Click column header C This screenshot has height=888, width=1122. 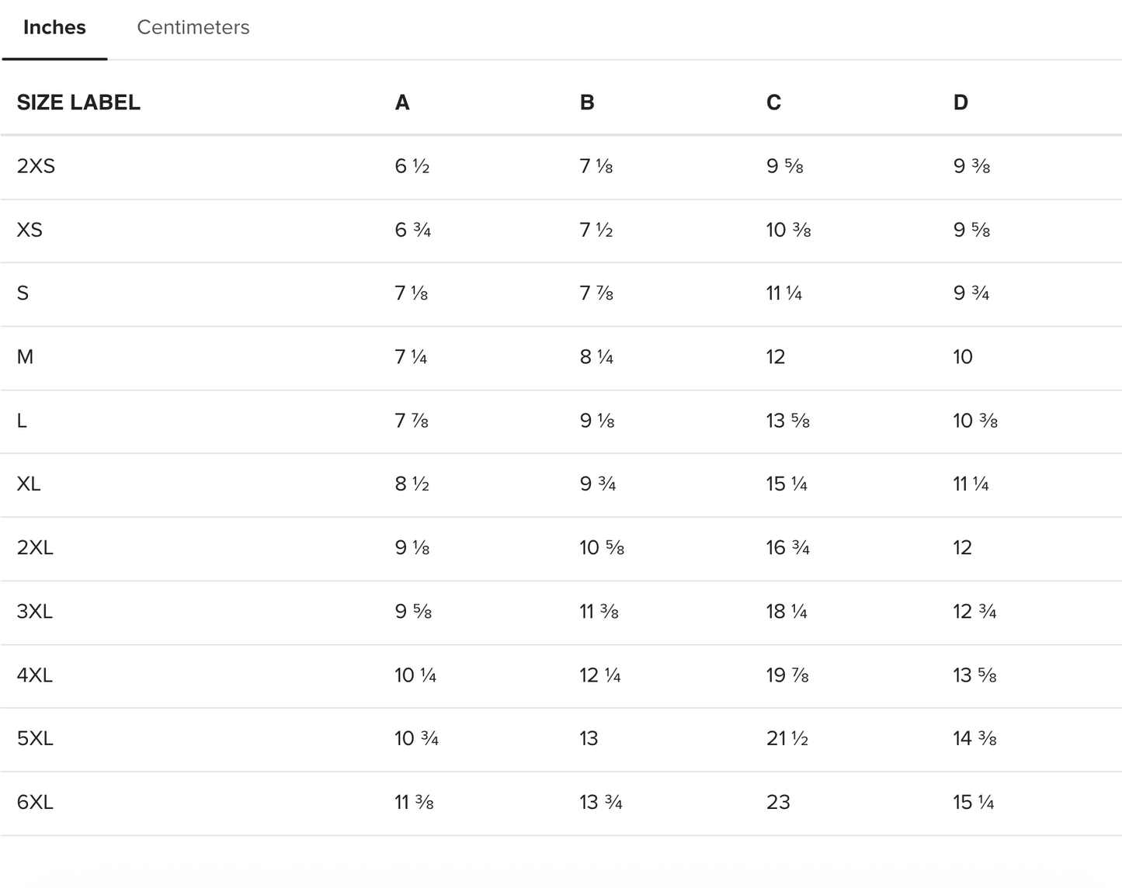click(773, 102)
